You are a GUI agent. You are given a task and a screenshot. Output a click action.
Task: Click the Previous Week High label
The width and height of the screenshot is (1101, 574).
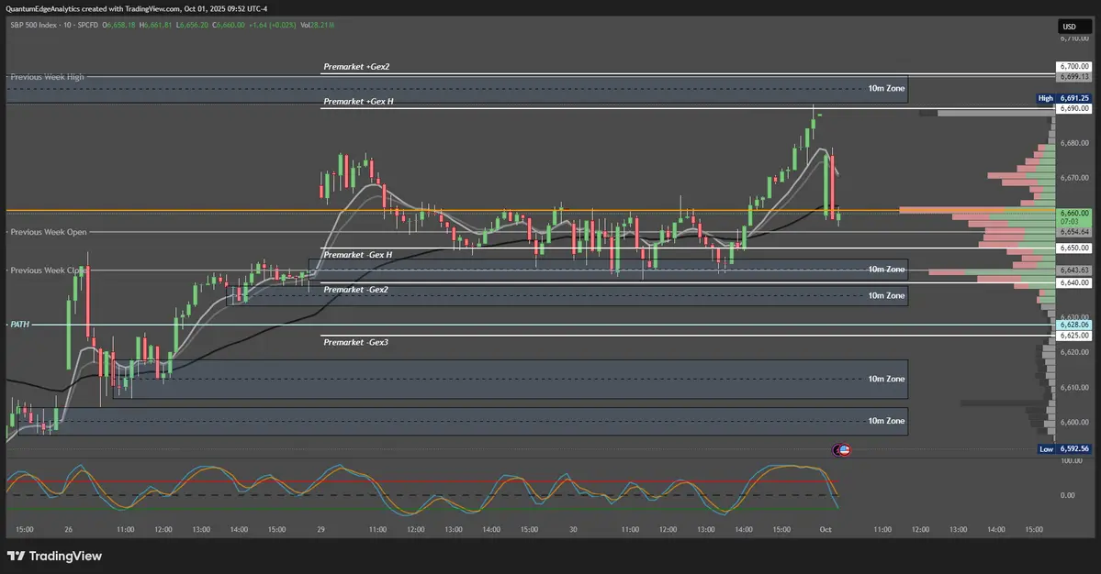[x=47, y=77]
